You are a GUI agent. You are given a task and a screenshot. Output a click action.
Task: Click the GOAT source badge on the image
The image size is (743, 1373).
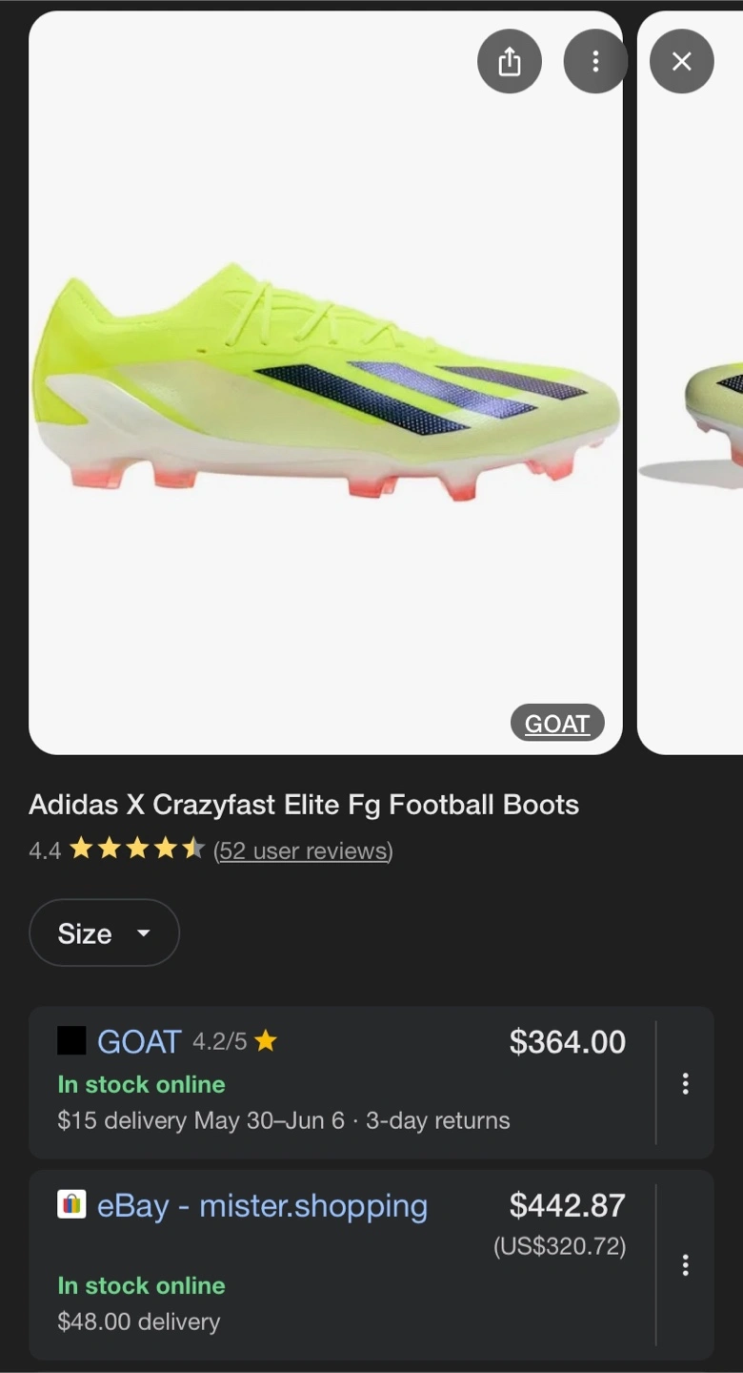(557, 724)
